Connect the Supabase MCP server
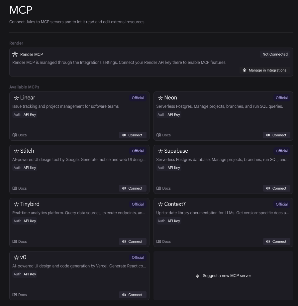 [x=276, y=188]
